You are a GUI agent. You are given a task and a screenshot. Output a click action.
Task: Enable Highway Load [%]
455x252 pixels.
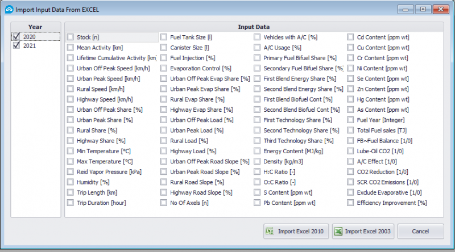(x=164, y=151)
